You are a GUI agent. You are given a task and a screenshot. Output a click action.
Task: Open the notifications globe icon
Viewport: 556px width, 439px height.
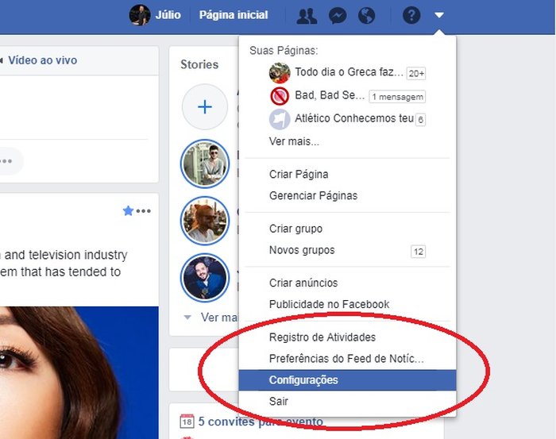(366, 16)
